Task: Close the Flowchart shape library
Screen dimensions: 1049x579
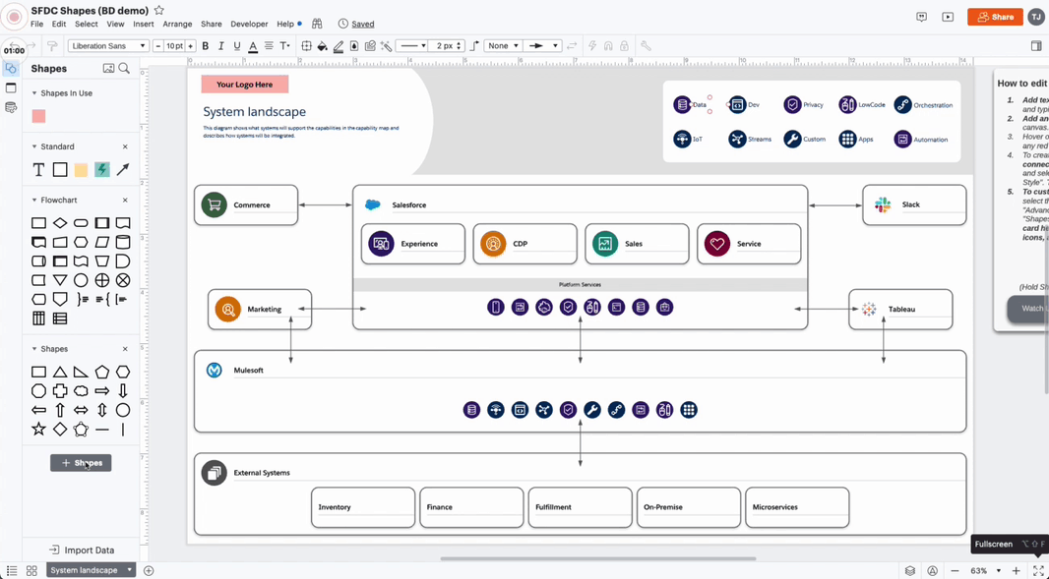Action: [125, 200]
